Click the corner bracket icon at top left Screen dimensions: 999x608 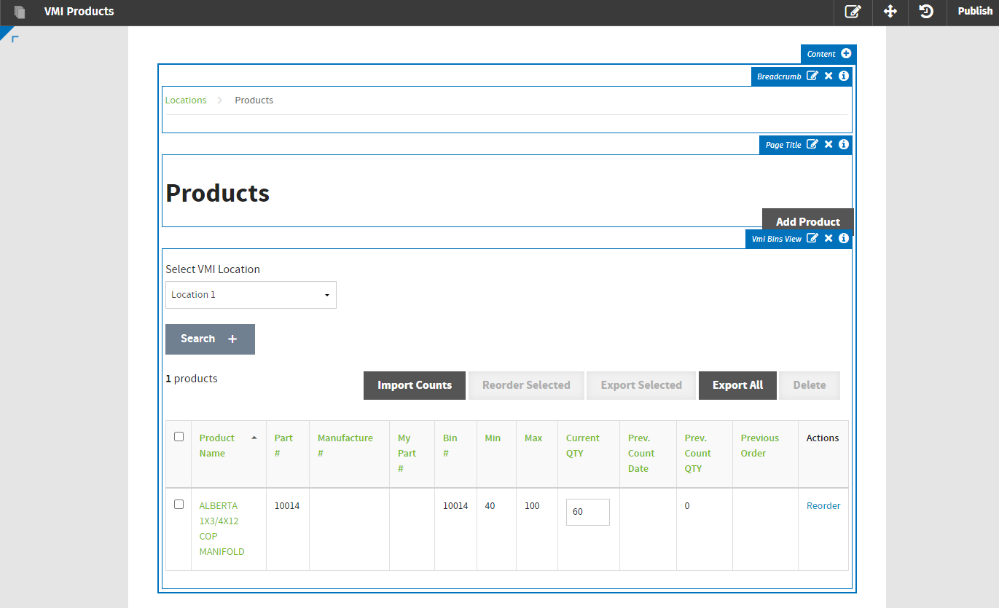click(x=15, y=39)
